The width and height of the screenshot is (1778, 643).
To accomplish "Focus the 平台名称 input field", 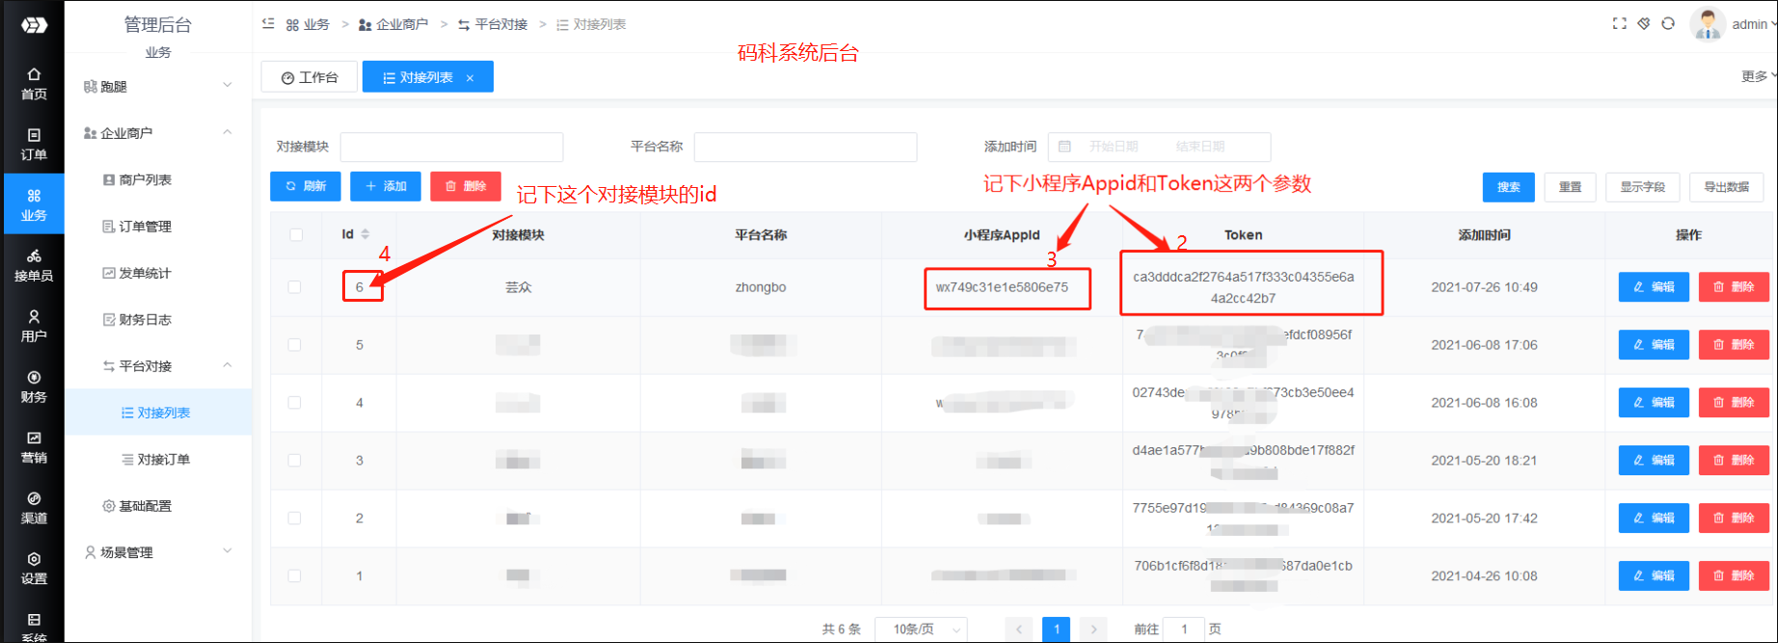I will tap(805, 147).
